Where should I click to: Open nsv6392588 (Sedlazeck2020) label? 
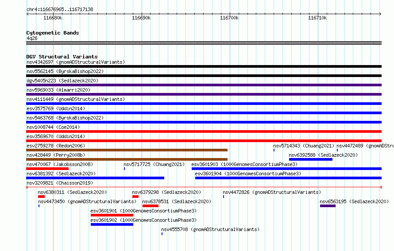[x=323, y=155]
